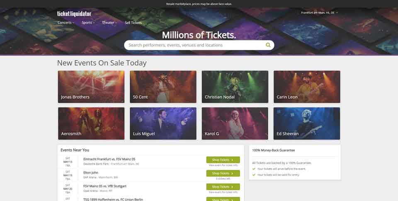Click the New Events On Sale Today heading
This screenshot has height=201, width=398.
point(102,63)
